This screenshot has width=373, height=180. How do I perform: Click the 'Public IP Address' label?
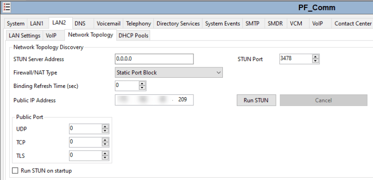point(35,100)
